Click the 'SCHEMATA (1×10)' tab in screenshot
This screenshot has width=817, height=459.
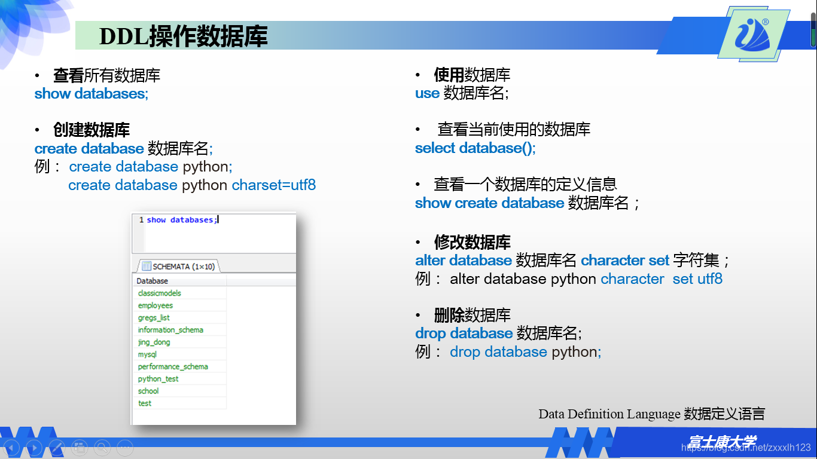[178, 267]
